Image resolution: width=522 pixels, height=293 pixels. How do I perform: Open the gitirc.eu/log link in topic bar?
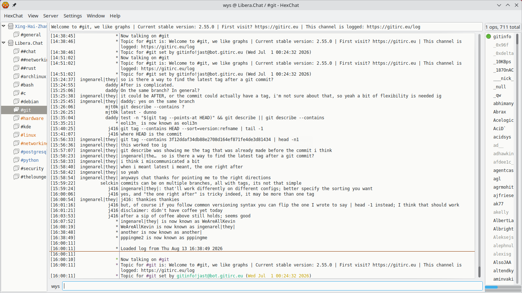tap(393, 27)
